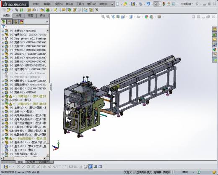The image size is (218, 175).
Task: Toggle the selected Select cursor tool button
Action: [156, 4]
